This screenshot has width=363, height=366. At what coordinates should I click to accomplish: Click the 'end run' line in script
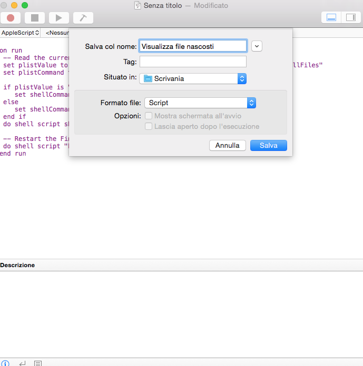click(13, 154)
